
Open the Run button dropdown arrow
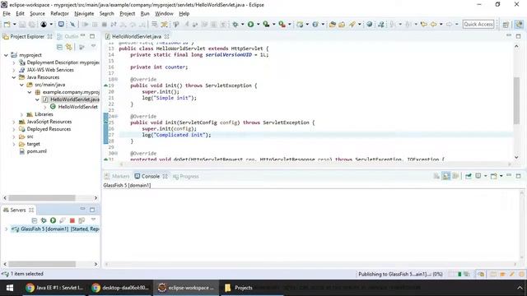pos(258,24)
